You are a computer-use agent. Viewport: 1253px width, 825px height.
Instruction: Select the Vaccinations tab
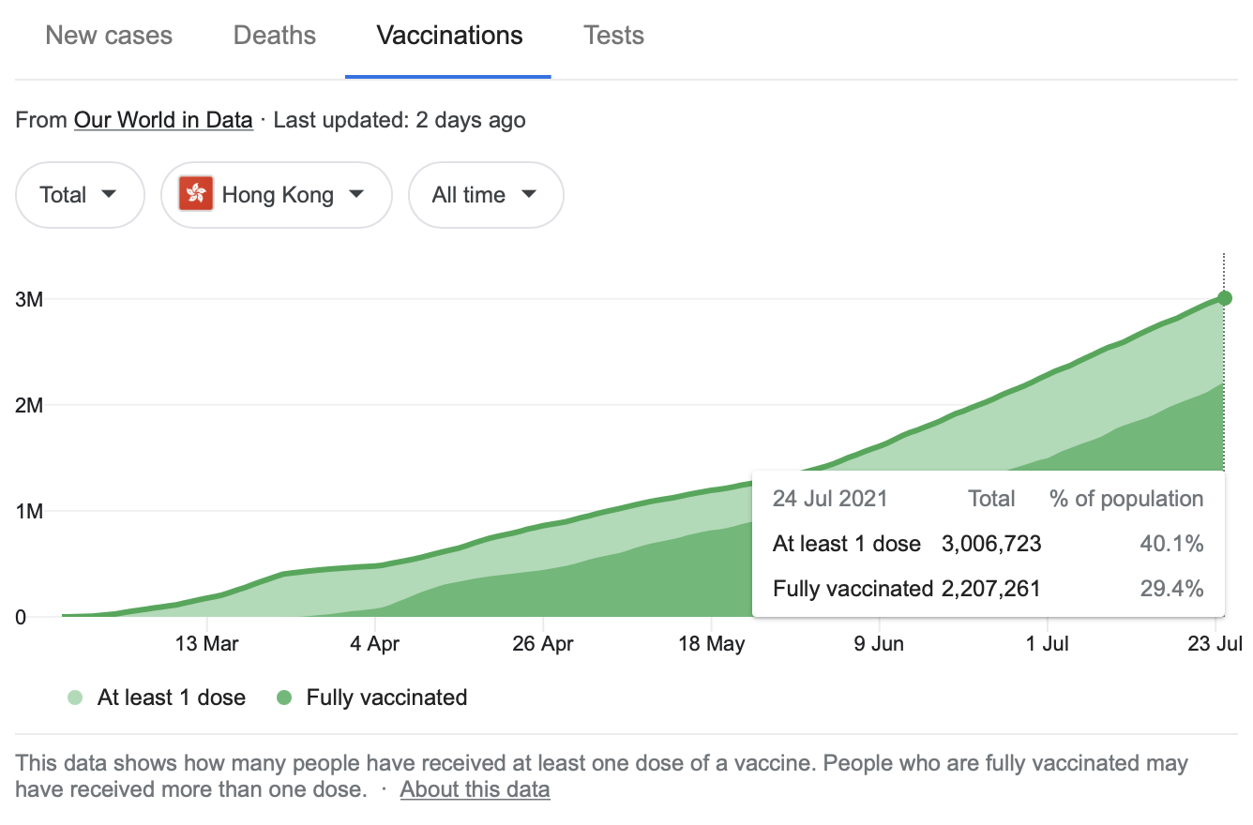(449, 36)
